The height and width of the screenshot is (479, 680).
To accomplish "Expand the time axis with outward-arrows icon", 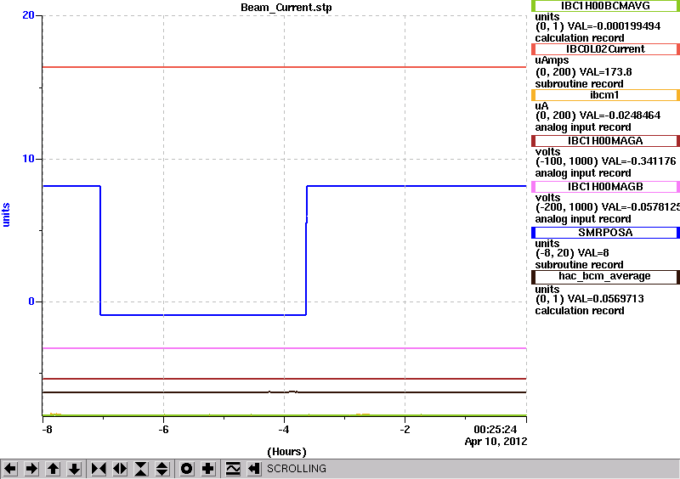I will click(x=120, y=469).
